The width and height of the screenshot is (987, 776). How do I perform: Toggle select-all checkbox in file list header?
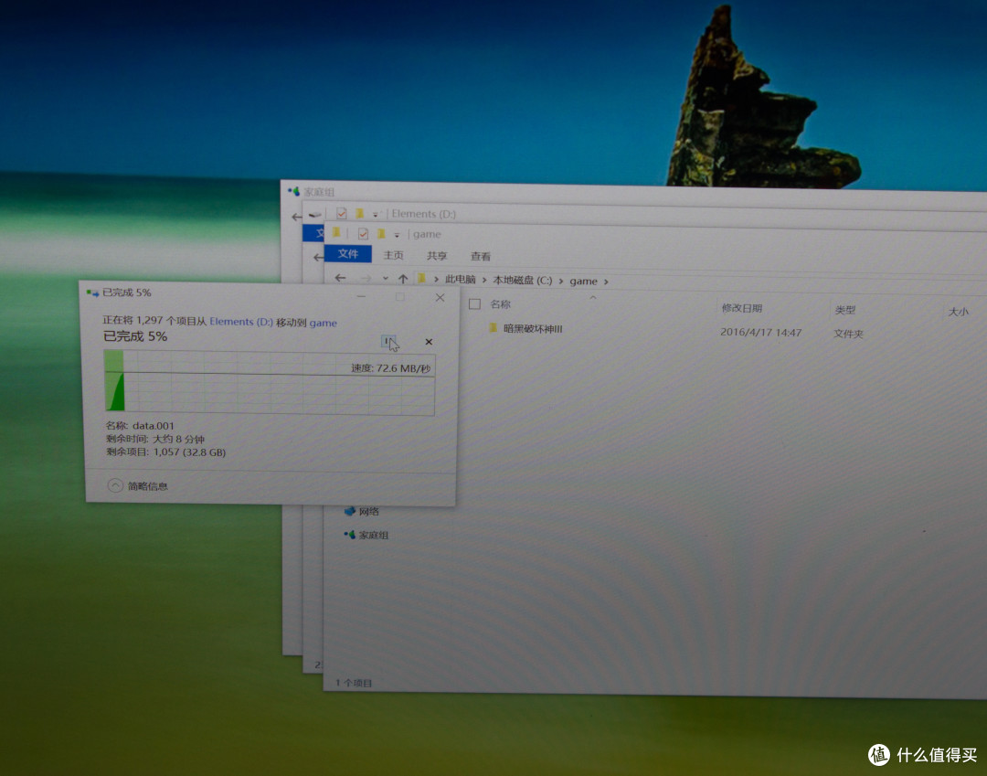[x=474, y=304]
